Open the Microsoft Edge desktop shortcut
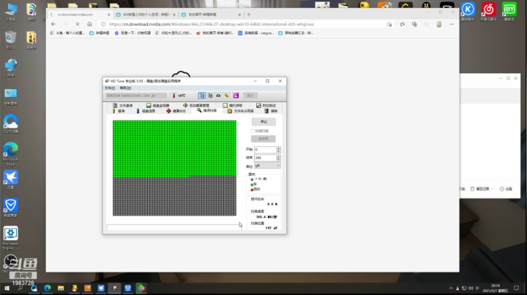The image size is (527, 295). 10,153
